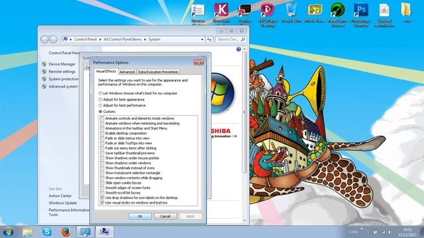Expand arrow after All Control Panel Items
Image resolution: width=424 pixels, height=238 pixels.
[145, 40]
